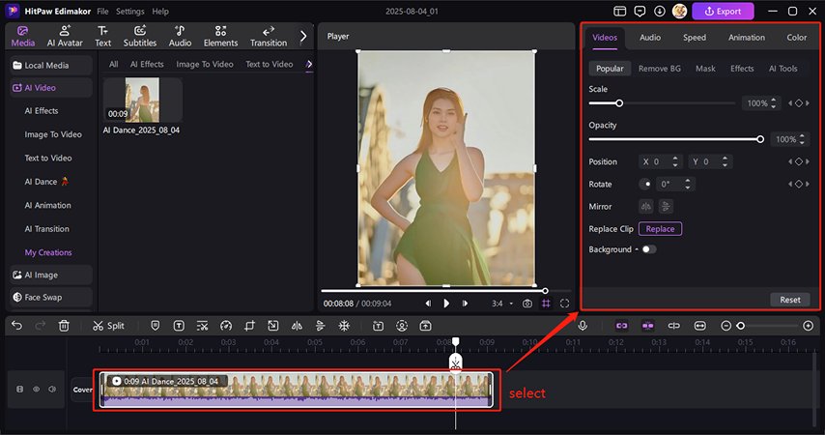825x435 pixels.
Task: Apply freeze frame snowflake tool
Action: click(344, 326)
